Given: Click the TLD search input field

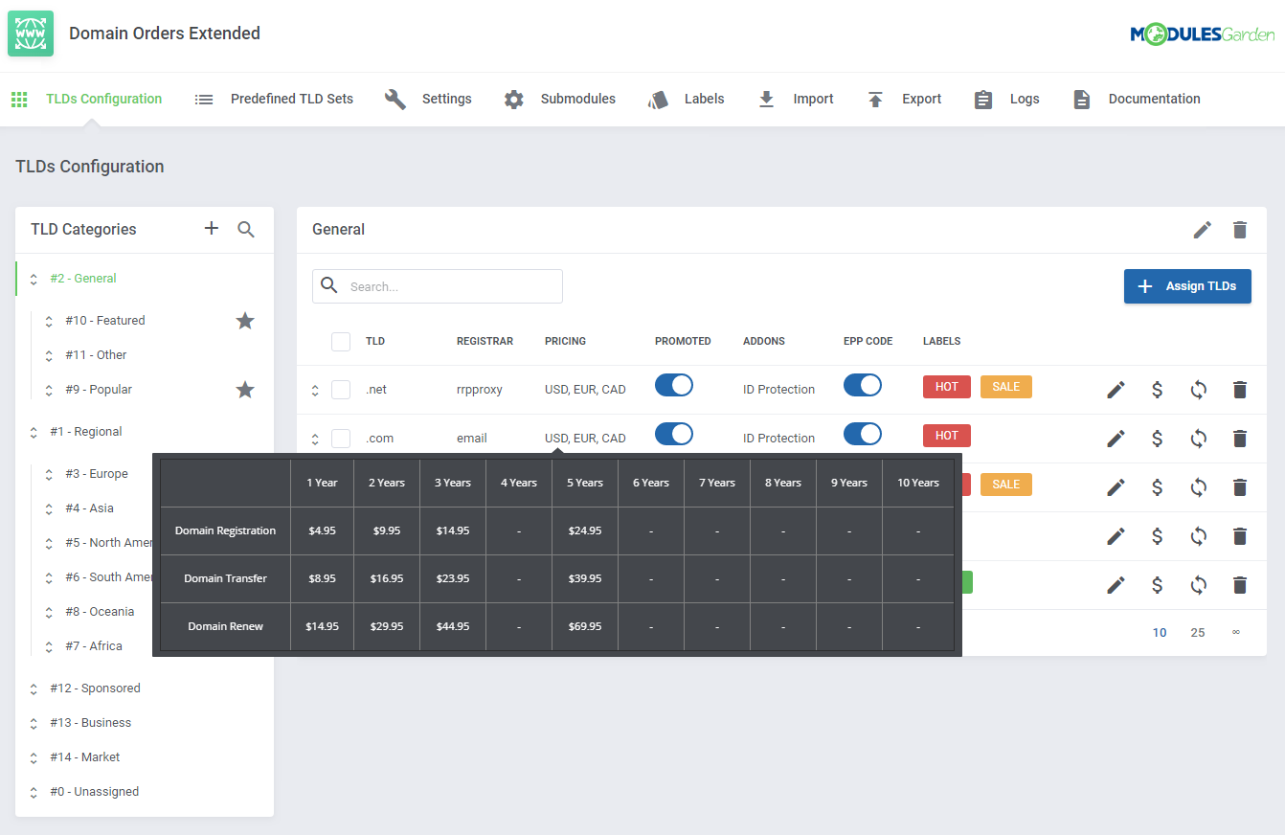Looking at the screenshot, I should (x=450, y=286).
